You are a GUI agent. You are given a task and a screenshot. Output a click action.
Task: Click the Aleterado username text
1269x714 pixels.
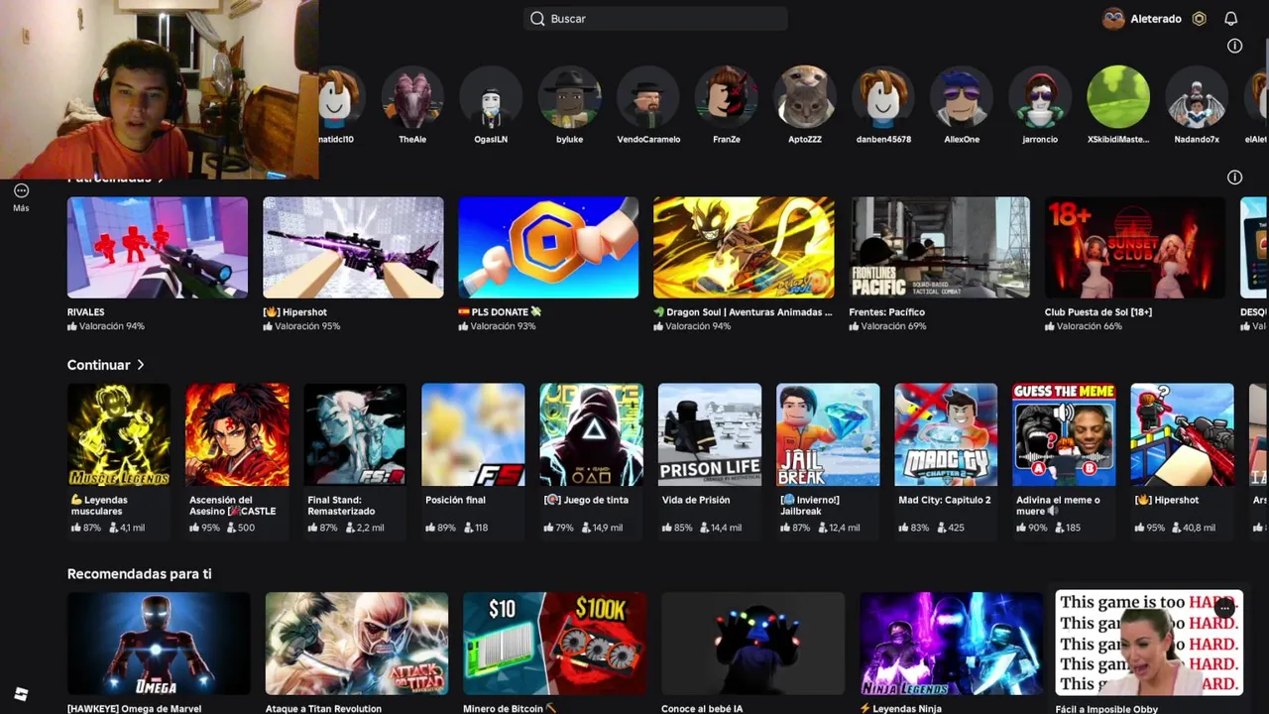point(1156,19)
